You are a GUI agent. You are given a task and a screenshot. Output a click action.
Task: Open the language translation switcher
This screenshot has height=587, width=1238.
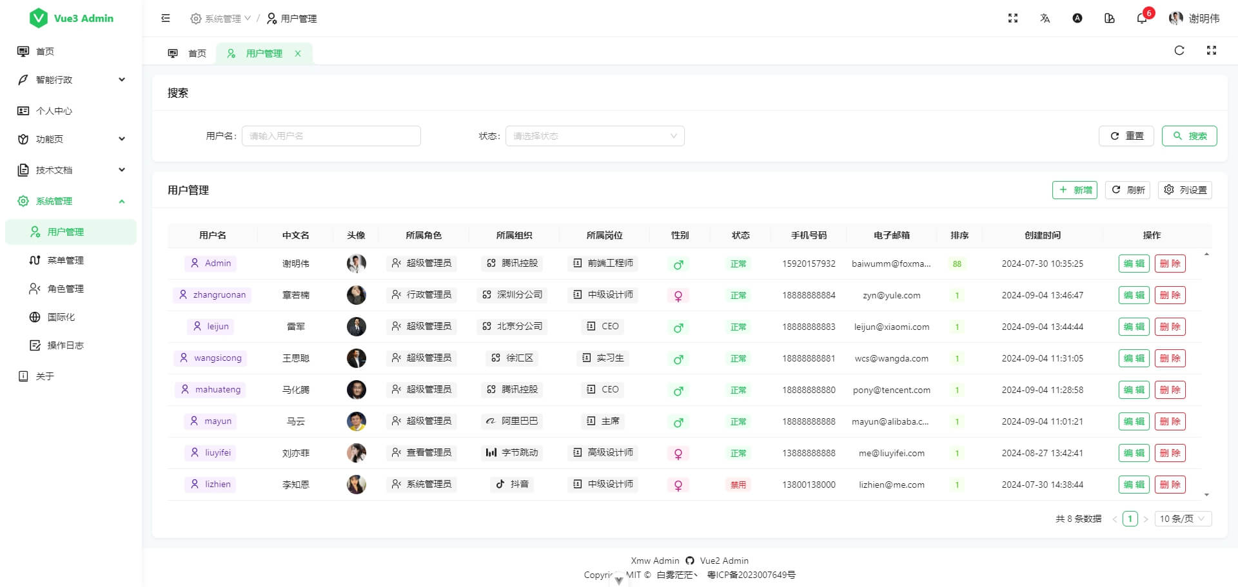[1045, 18]
